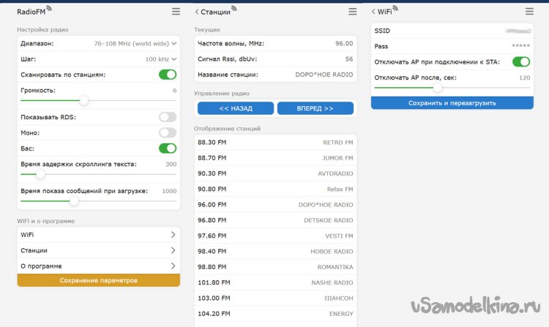Select 101.80 FM NASHE RADIO station
The height and width of the screenshot is (327, 549).
(275, 282)
